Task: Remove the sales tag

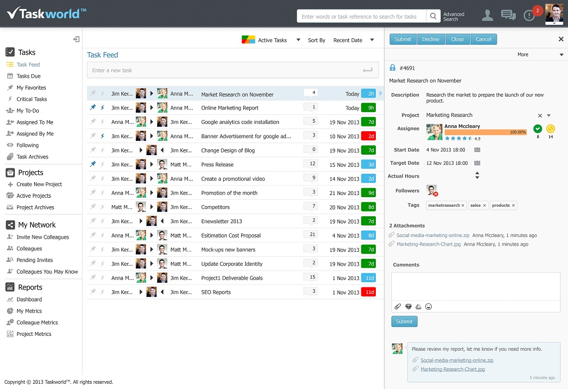Action: pos(484,205)
